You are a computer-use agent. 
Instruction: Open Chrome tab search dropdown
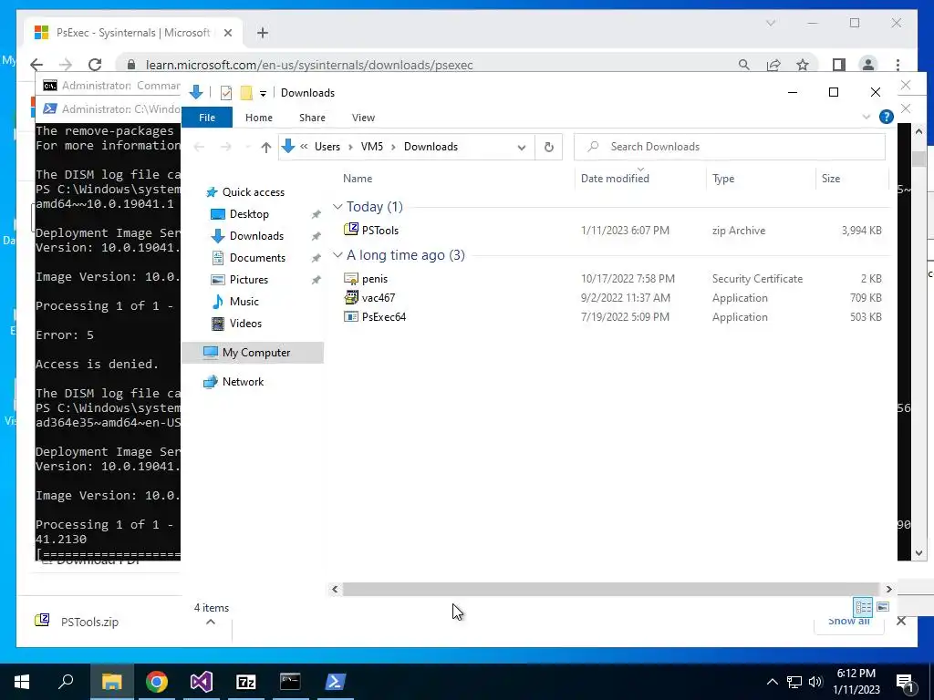coord(771,23)
